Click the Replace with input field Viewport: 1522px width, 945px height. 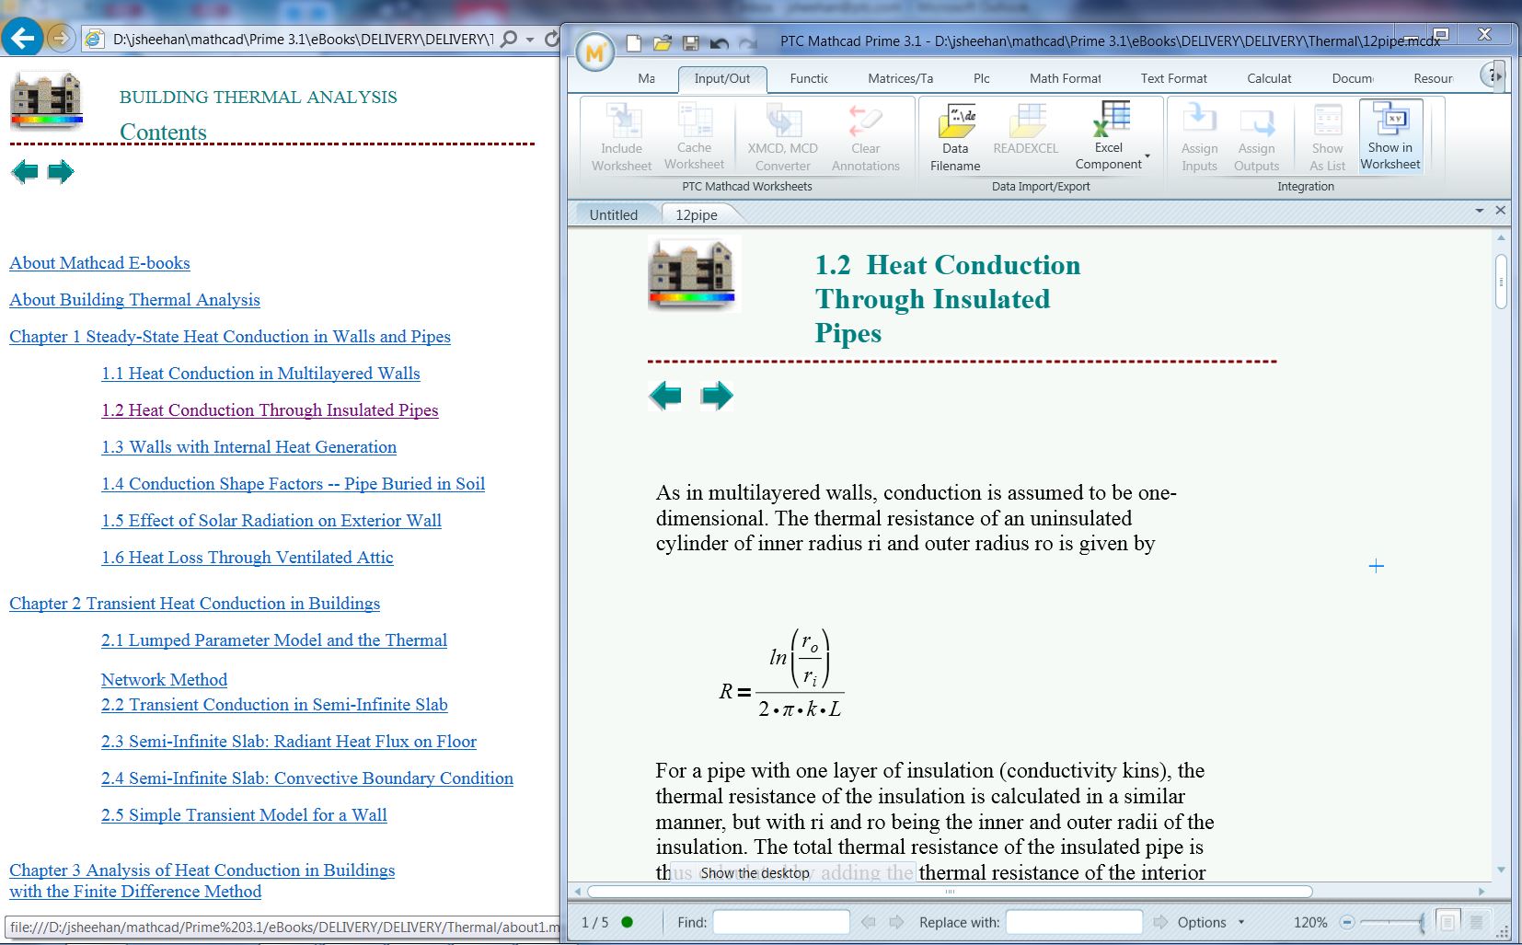pos(1074,922)
